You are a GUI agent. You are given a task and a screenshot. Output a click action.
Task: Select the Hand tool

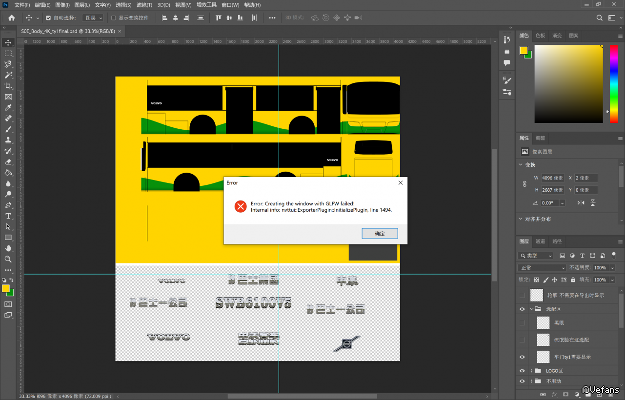8,248
